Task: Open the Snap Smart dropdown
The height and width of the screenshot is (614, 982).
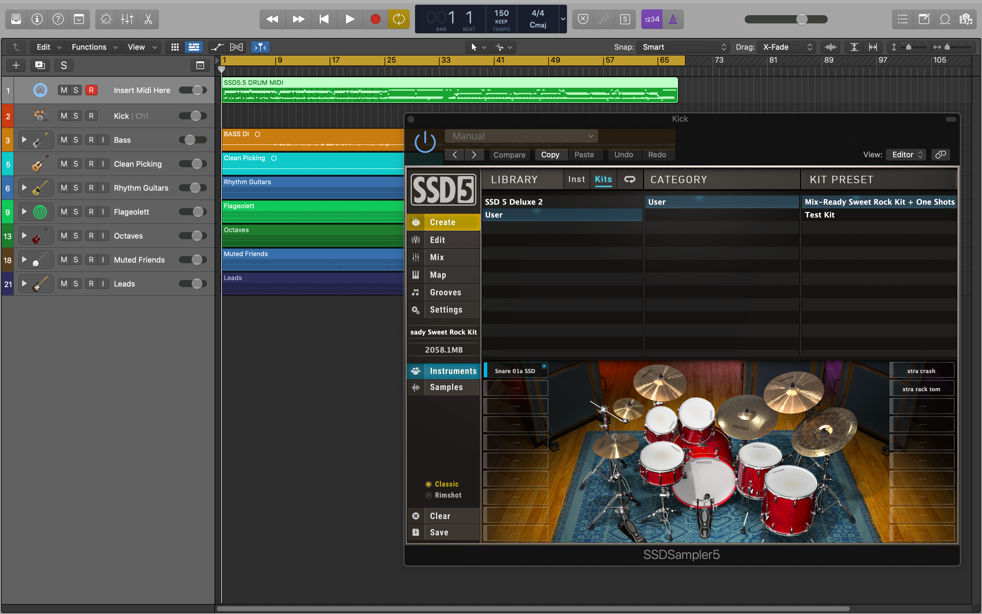Action: 683,47
